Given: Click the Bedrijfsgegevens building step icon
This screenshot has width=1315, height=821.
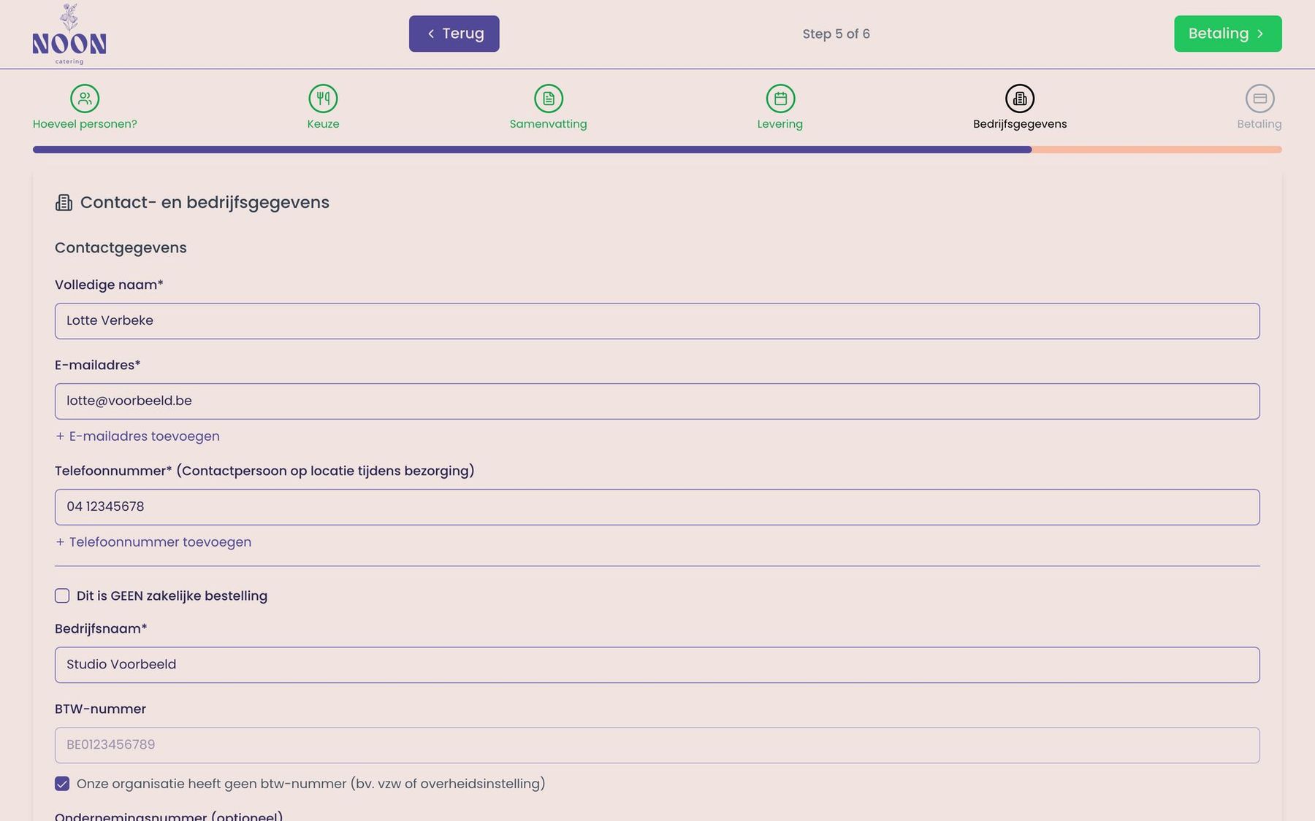Looking at the screenshot, I should [x=1020, y=99].
